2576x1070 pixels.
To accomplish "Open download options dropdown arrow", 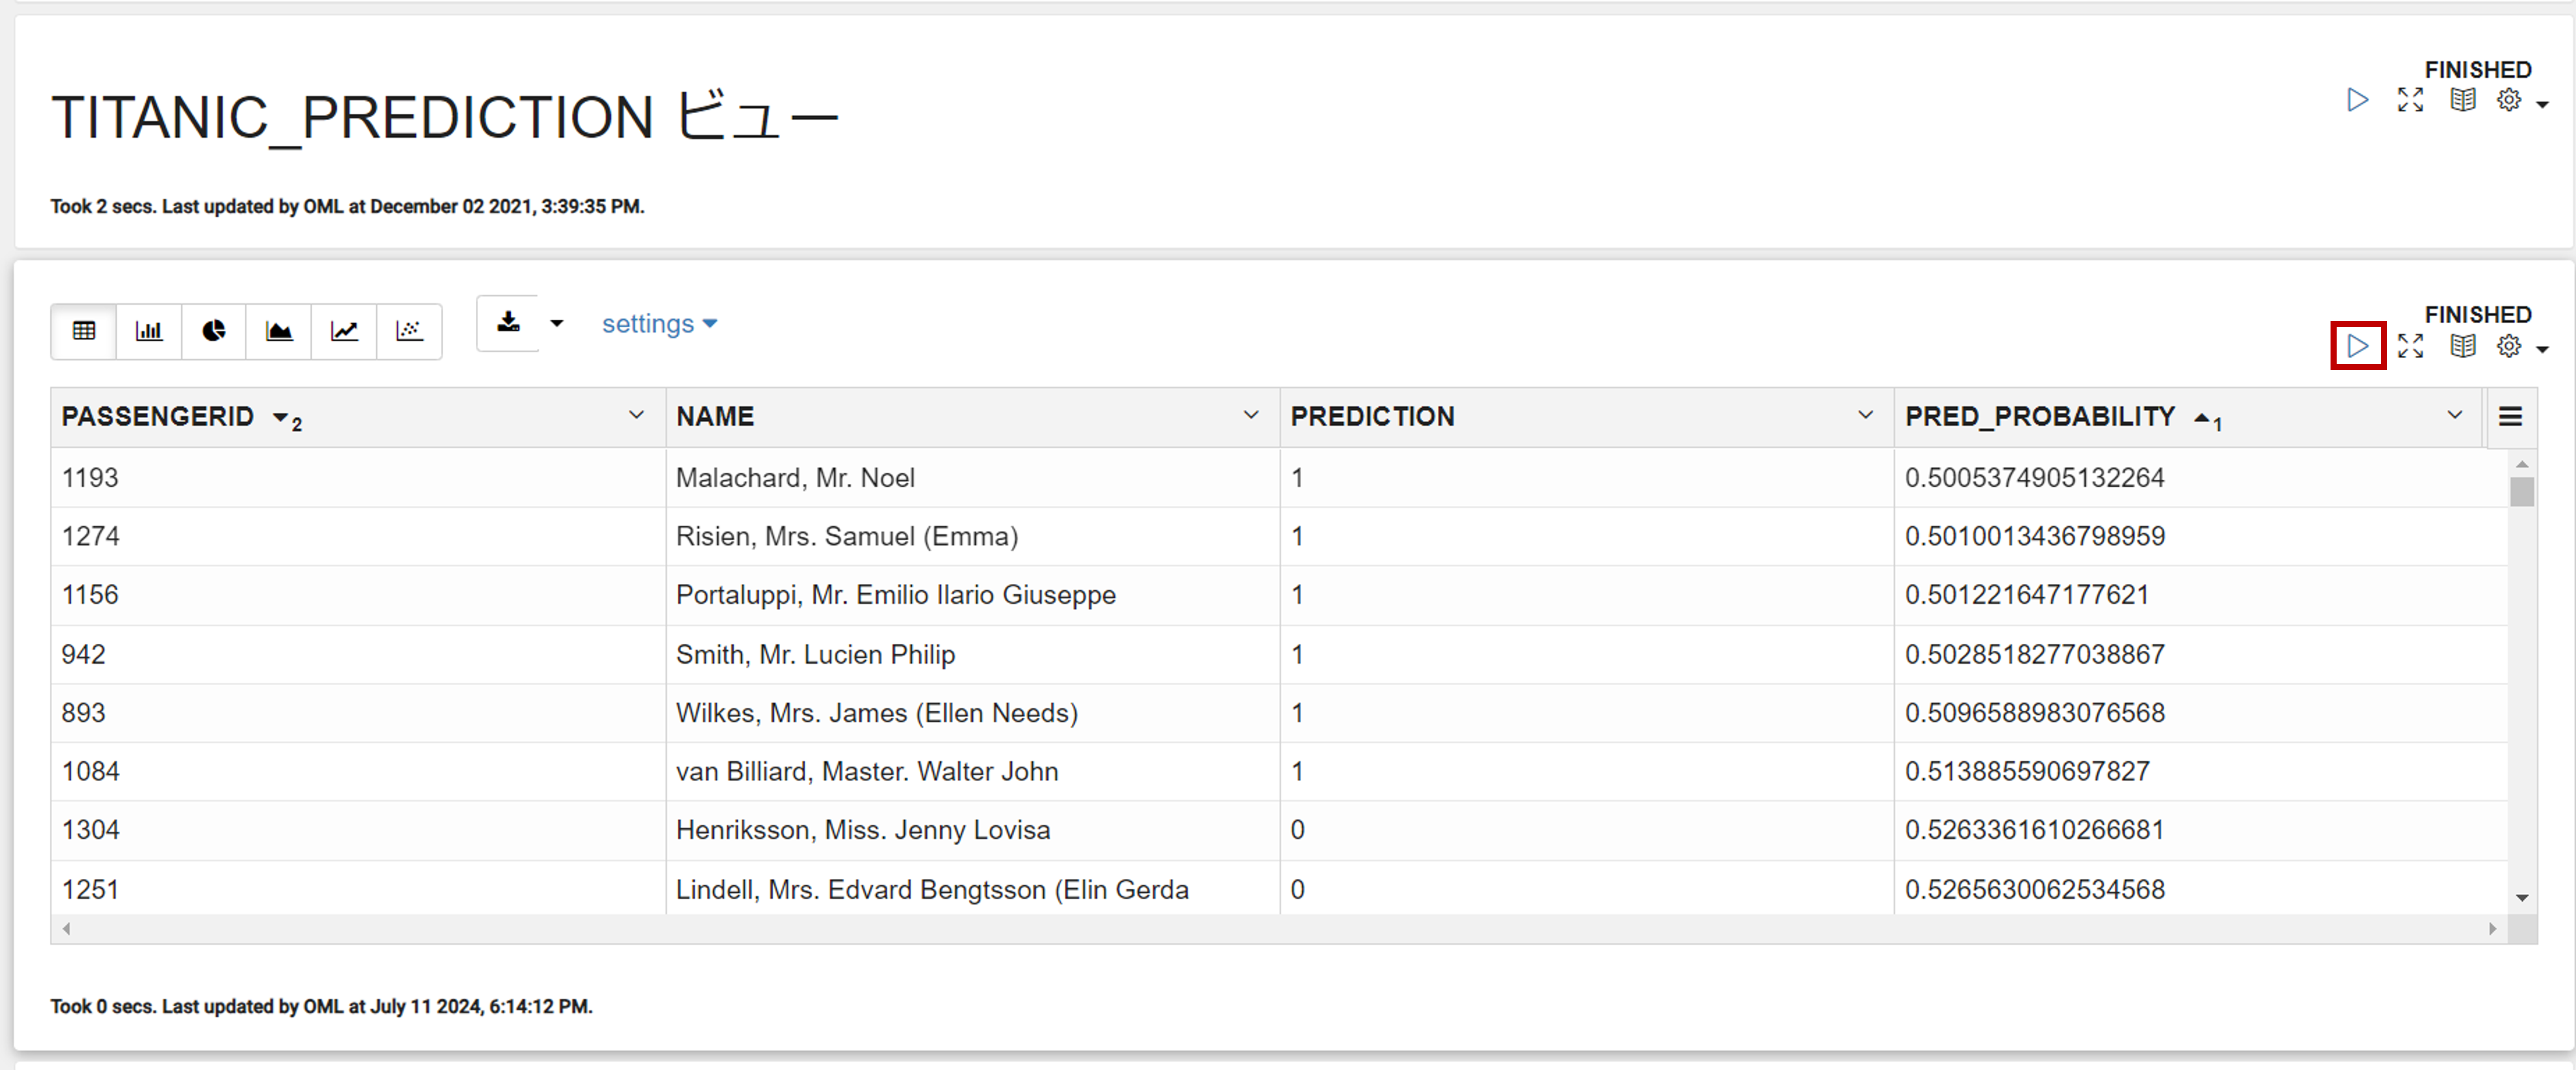I will [557, 323].
